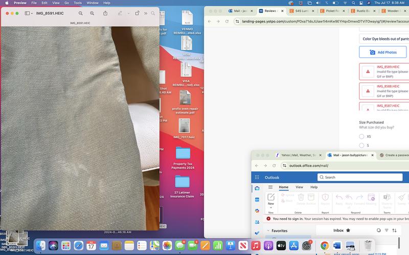Collapse the Favorites folder group in Outlook
409x255 pixels.
pyautogui.click(x=268, y=231)
